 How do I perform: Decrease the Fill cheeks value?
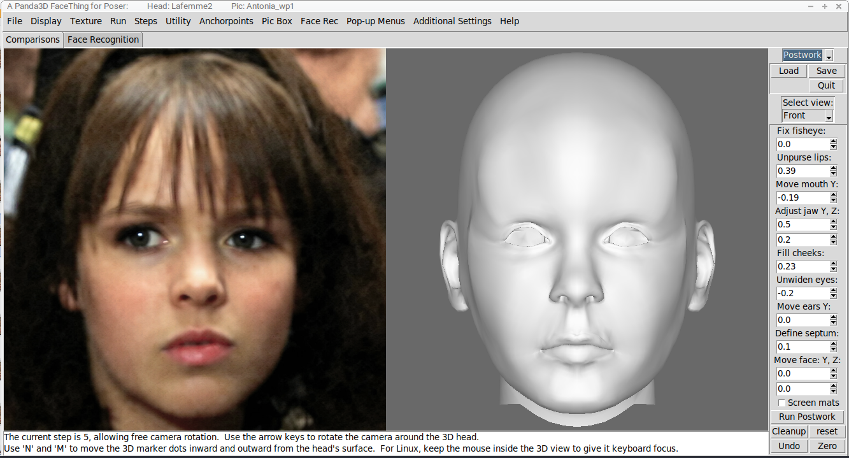pos(834,269)
